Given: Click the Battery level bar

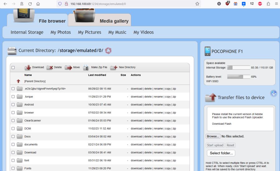Looking at the screenshot, I should click(239, 77).
